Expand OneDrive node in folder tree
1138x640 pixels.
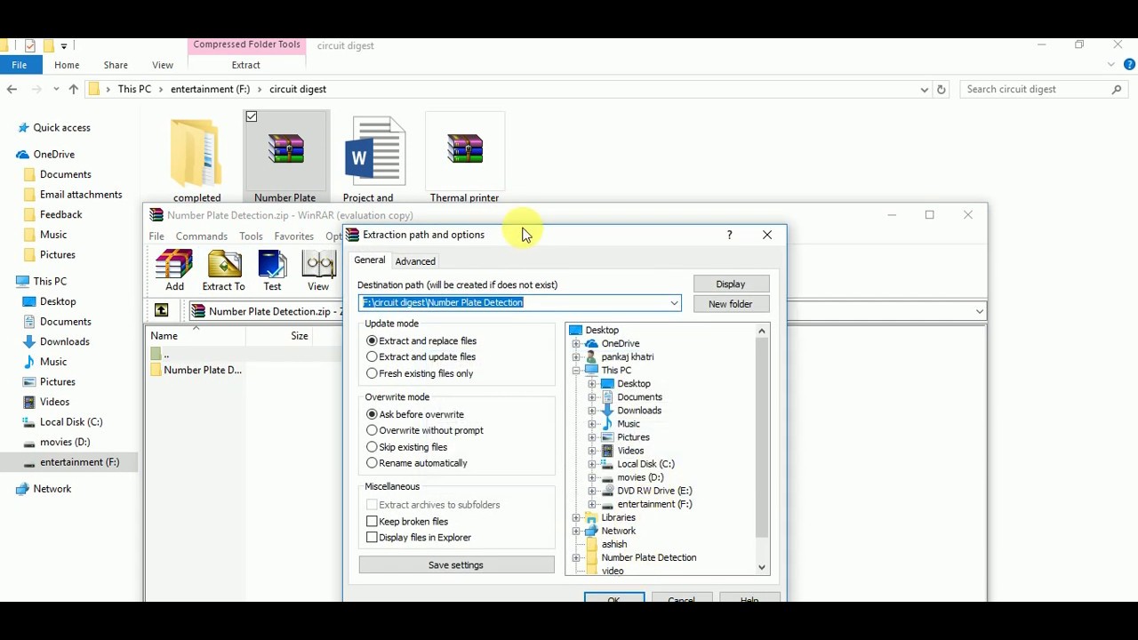[576, 344]
